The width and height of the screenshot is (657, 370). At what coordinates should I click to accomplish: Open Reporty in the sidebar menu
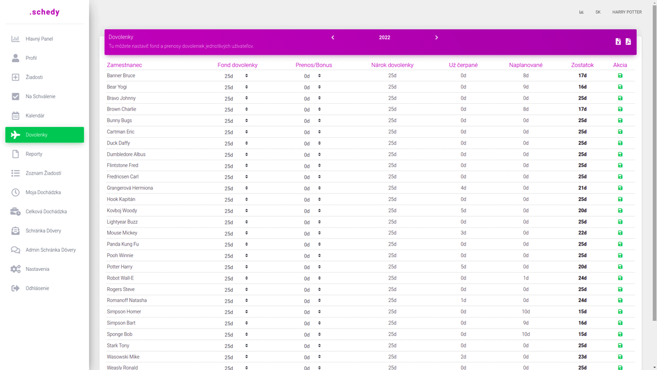click(34, 154)
